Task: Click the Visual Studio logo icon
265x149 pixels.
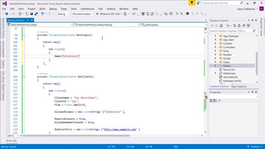Action: [5, 3]
